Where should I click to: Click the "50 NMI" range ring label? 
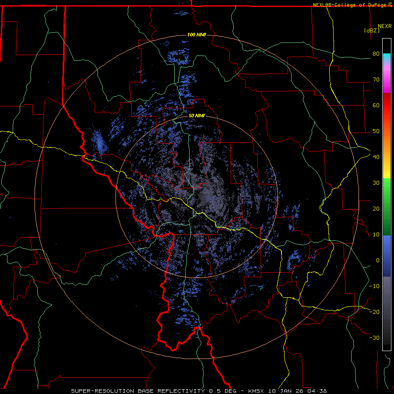197,116
